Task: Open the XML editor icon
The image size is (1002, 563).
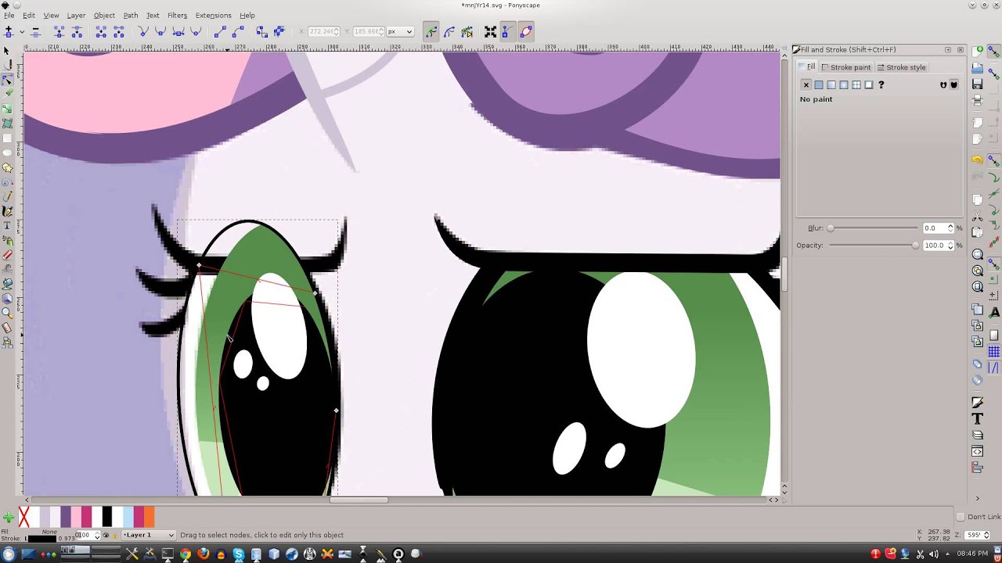Action: (x=978, y=452)
